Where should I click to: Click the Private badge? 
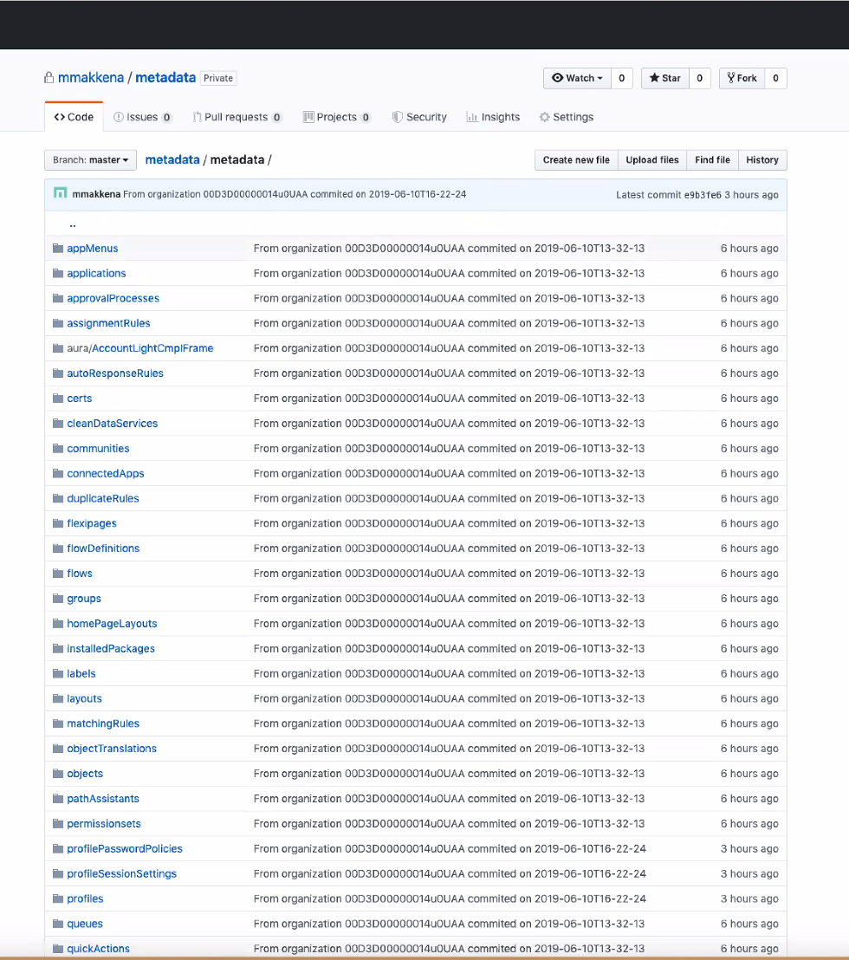click(x=218, y=78)
